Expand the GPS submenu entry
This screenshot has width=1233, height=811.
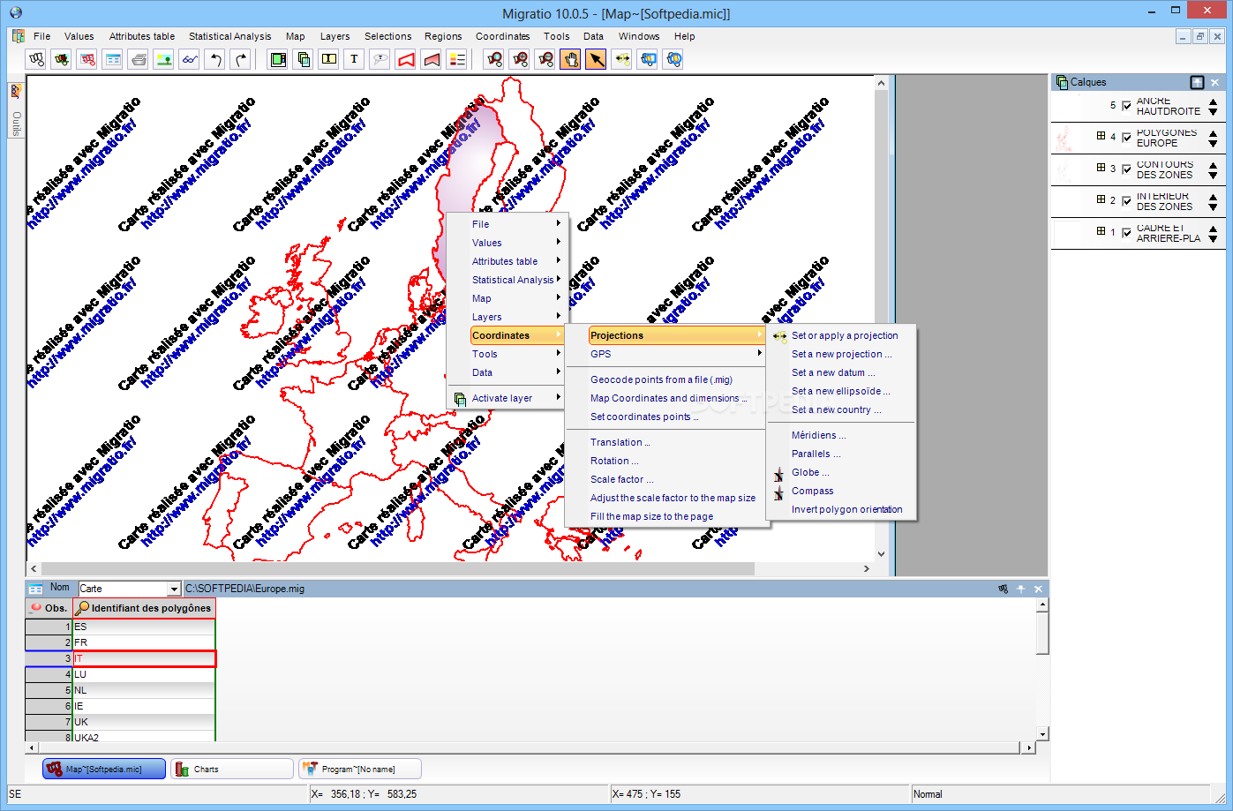coord(676,354)
